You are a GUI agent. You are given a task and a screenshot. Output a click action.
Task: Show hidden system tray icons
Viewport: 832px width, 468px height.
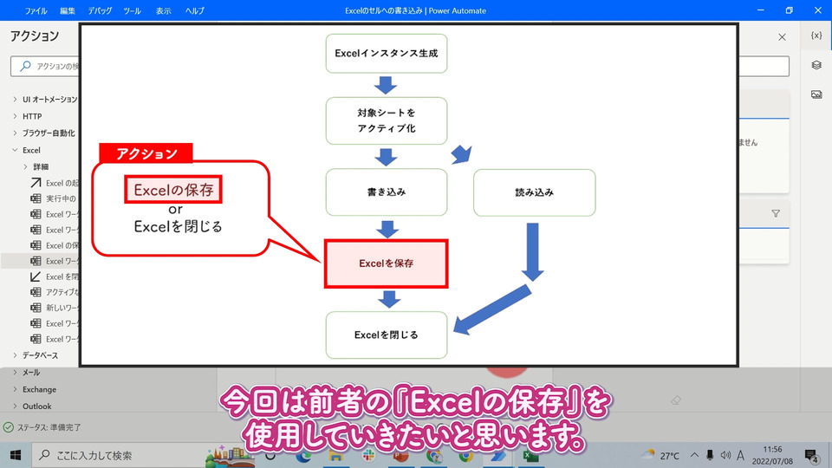point(694,455)
